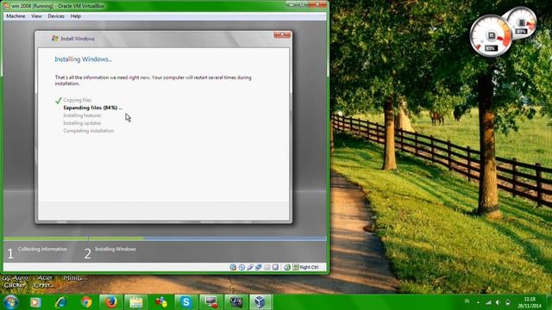The width and height of the screenshot is (552, 310).
Task: Click the 'Installing Windows' stage 2 label
Action: pyautogui.click(x=115, y=249)
